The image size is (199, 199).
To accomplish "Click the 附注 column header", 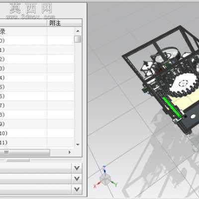I will tap(65, 23).
